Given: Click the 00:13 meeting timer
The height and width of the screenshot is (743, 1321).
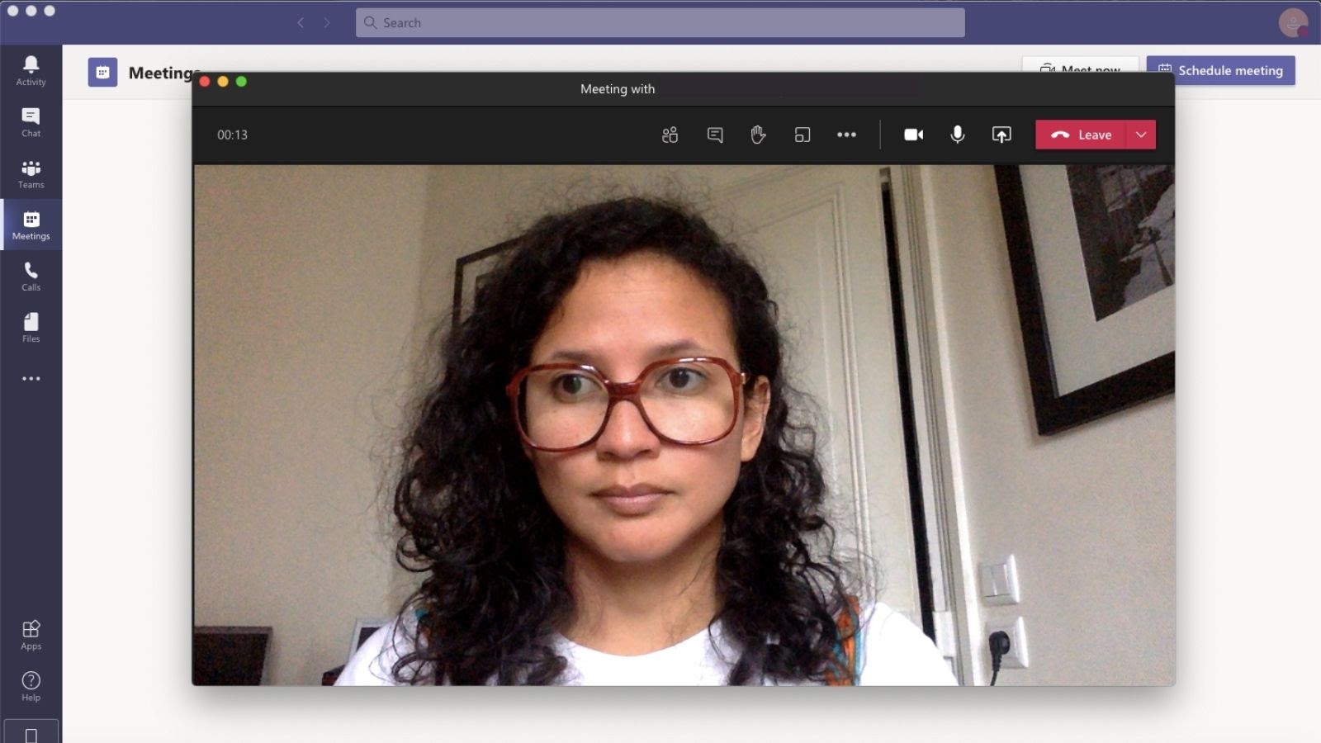Looking at the screenshot, I should click(x=232, y=135).
